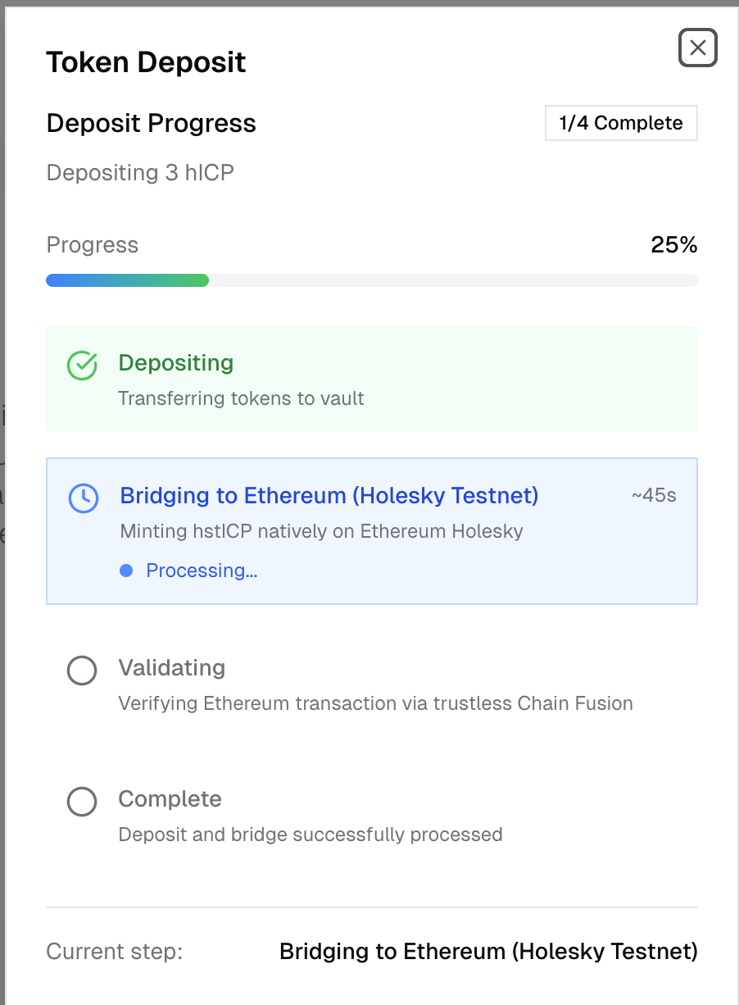The image size is (739, 1005).
Task: Click the Validating step circle icon
Action: (x=82, y=671)
